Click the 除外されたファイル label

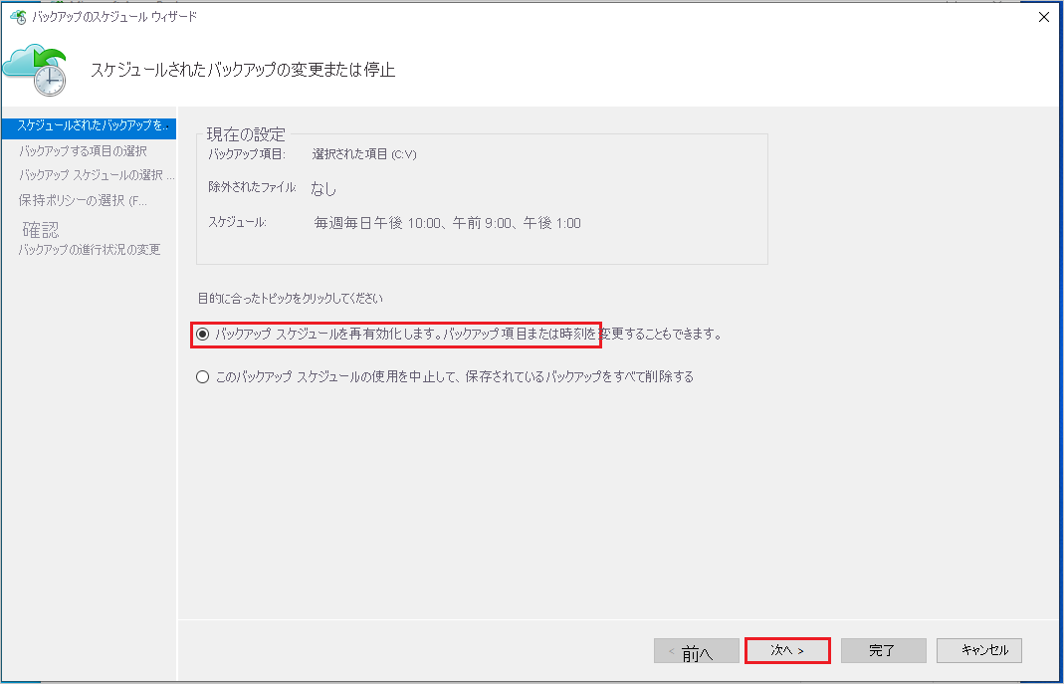click(253, 186)
